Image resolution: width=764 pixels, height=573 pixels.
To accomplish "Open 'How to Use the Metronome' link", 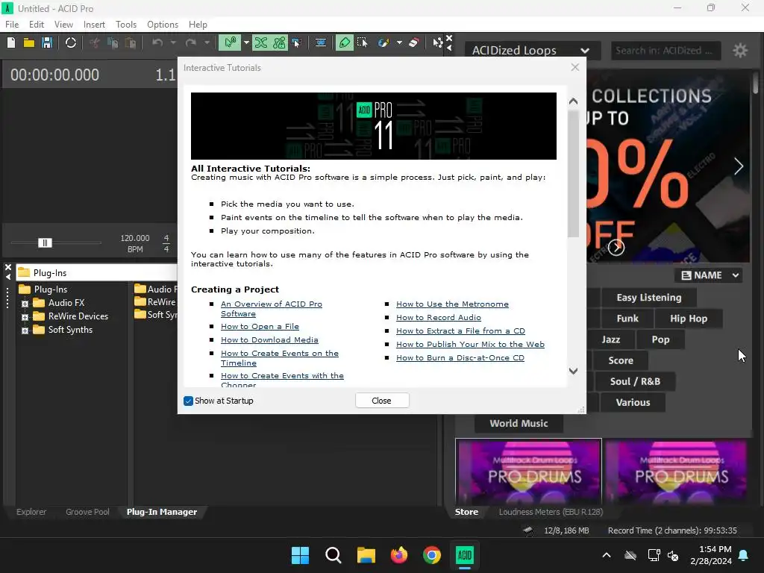I will pos(452,304).
